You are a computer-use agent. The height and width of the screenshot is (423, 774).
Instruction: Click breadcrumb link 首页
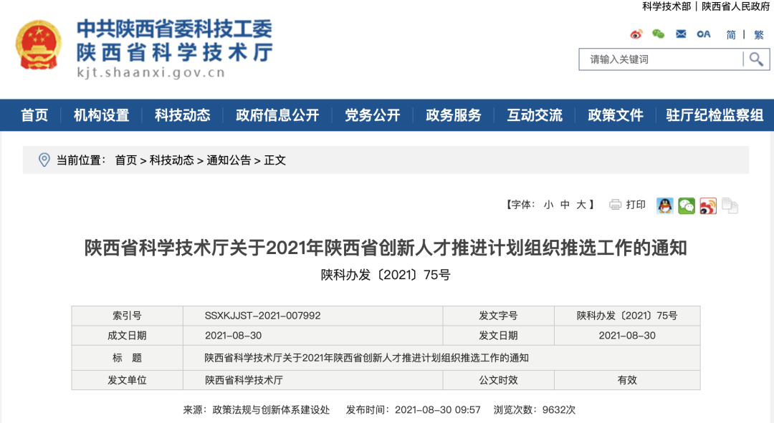[126, 160]
